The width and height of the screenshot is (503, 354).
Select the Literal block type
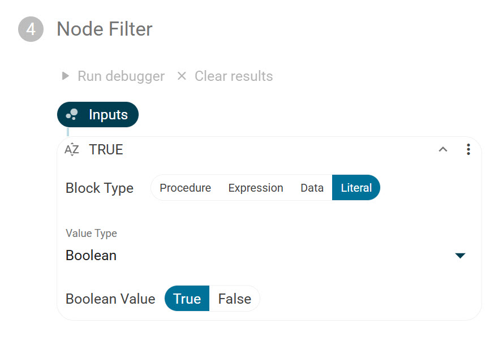pyautogui.click(x=356, y=188)
